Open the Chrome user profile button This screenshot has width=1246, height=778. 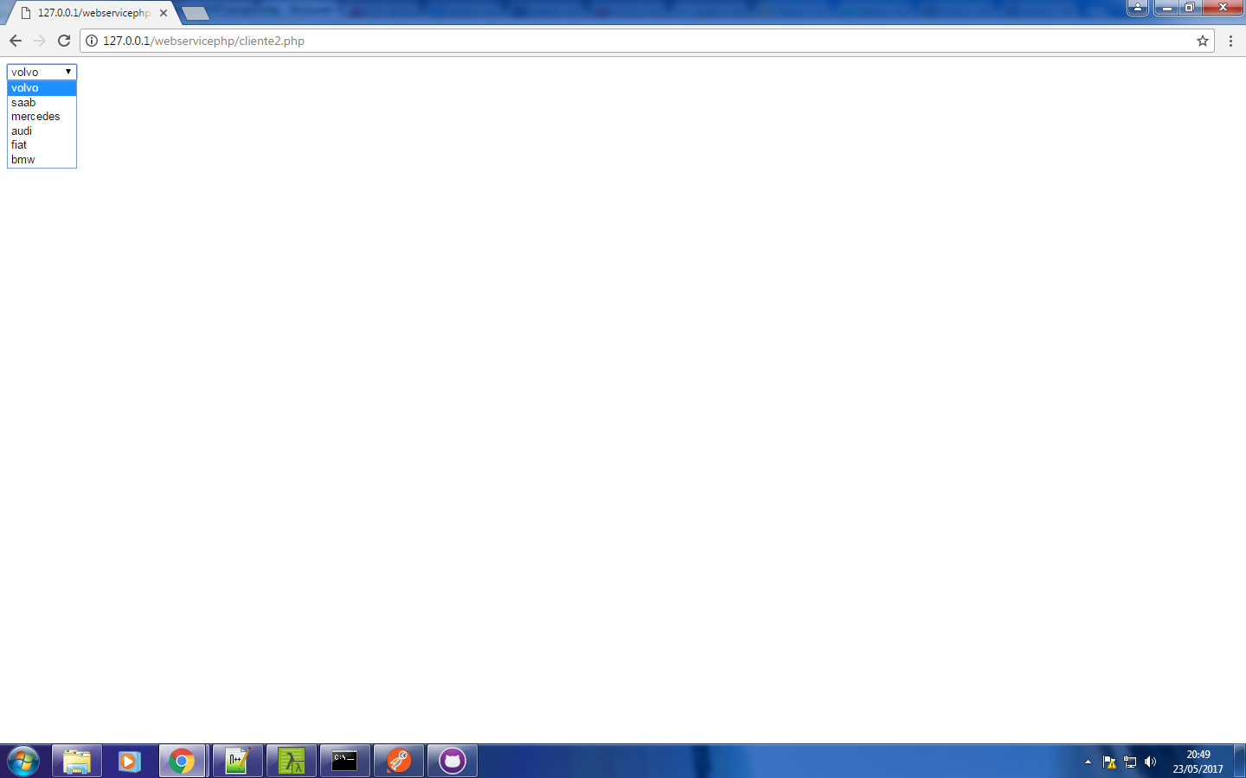[1138, 8]
